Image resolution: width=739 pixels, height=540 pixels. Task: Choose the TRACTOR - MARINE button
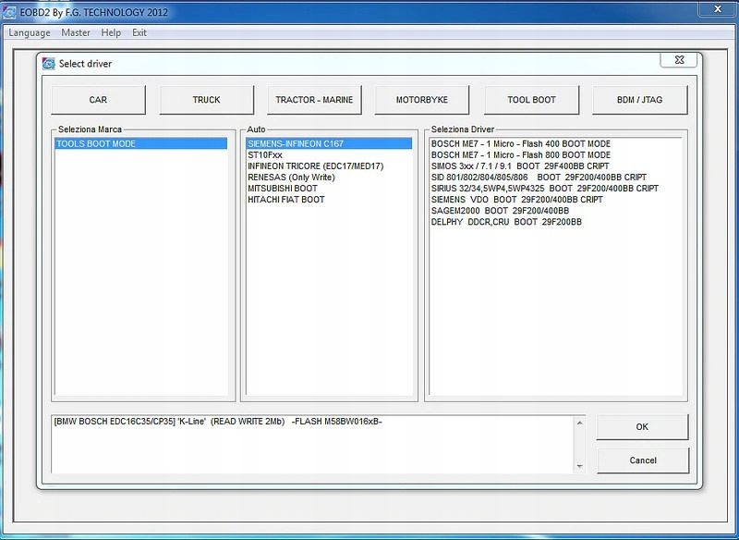[314, 100]
